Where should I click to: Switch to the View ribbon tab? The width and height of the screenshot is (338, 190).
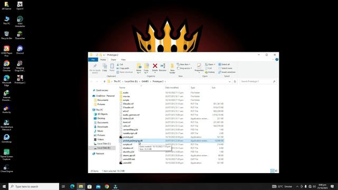(x=123, y=60)
